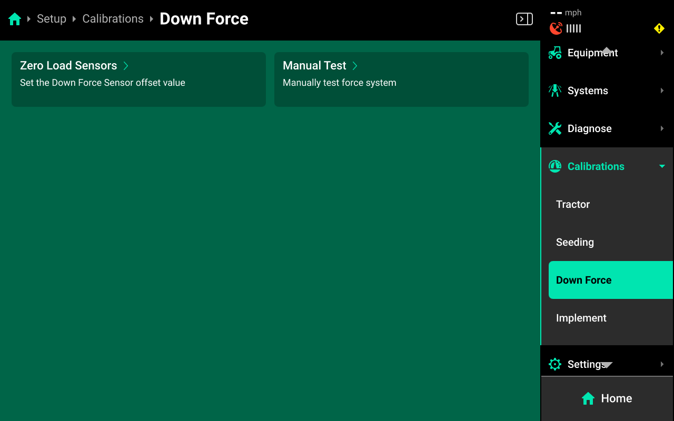Click the Diagnose wrench icon
The height and width of the screenshot is (421, 674).
[x=555, y=128]
